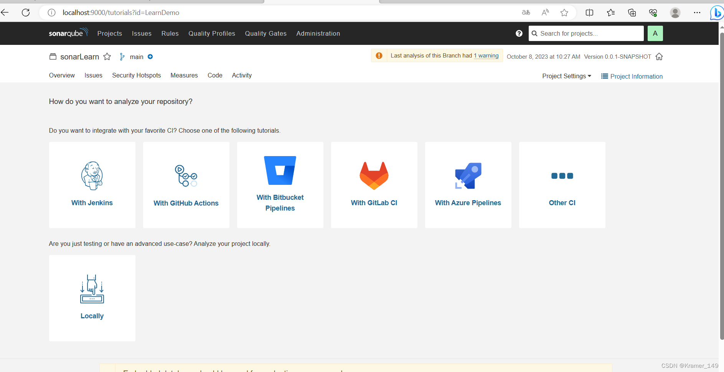Switch to the Overview tab
Viewport: 724px width, 372px height.
click(62, 75)
